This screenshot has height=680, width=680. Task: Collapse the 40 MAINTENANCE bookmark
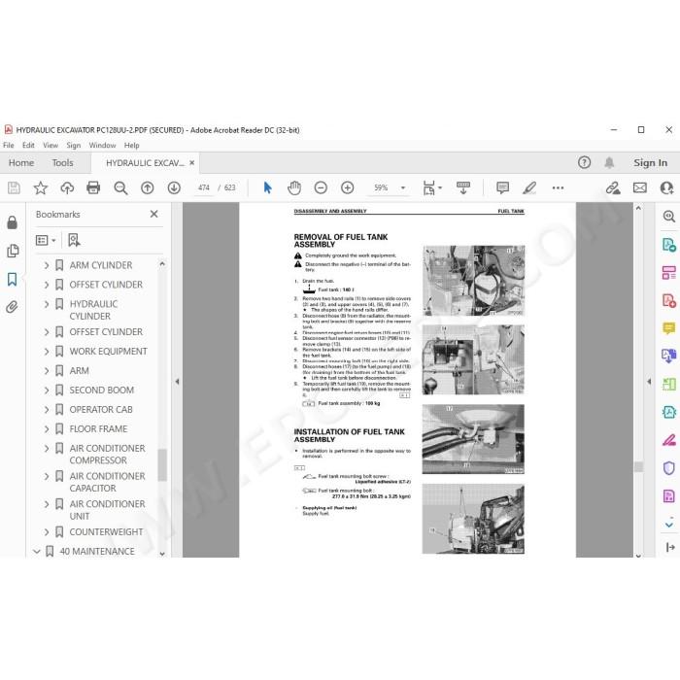pos(37,551)
